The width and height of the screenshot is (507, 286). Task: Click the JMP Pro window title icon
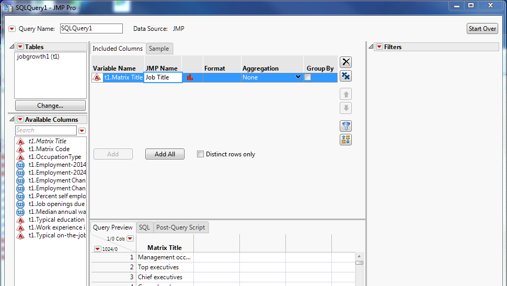coord(9,7)
